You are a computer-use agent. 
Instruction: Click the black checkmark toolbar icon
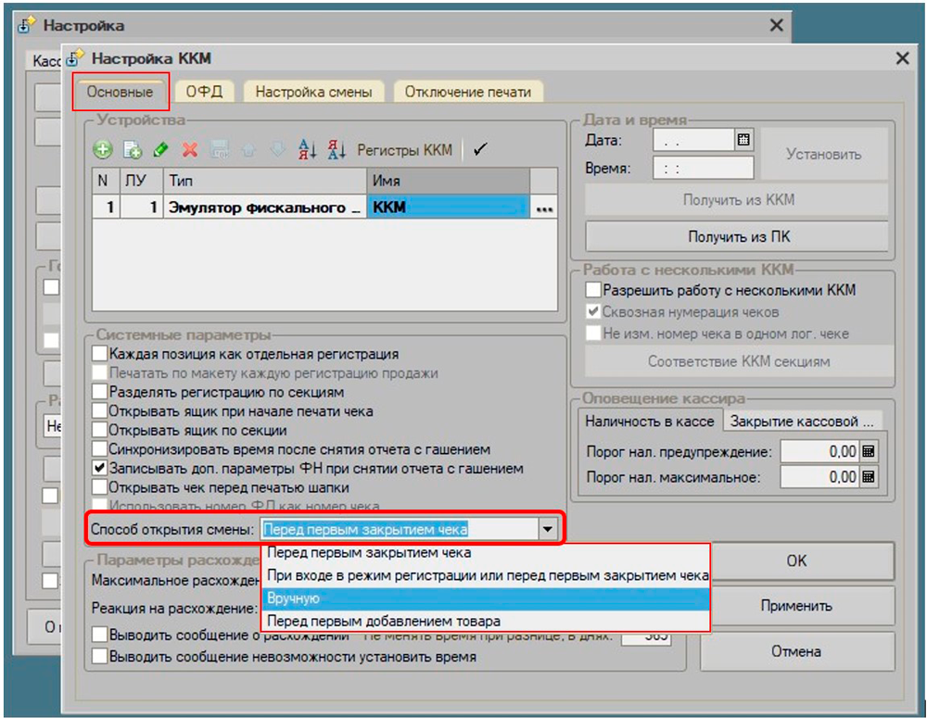[479, 149]
